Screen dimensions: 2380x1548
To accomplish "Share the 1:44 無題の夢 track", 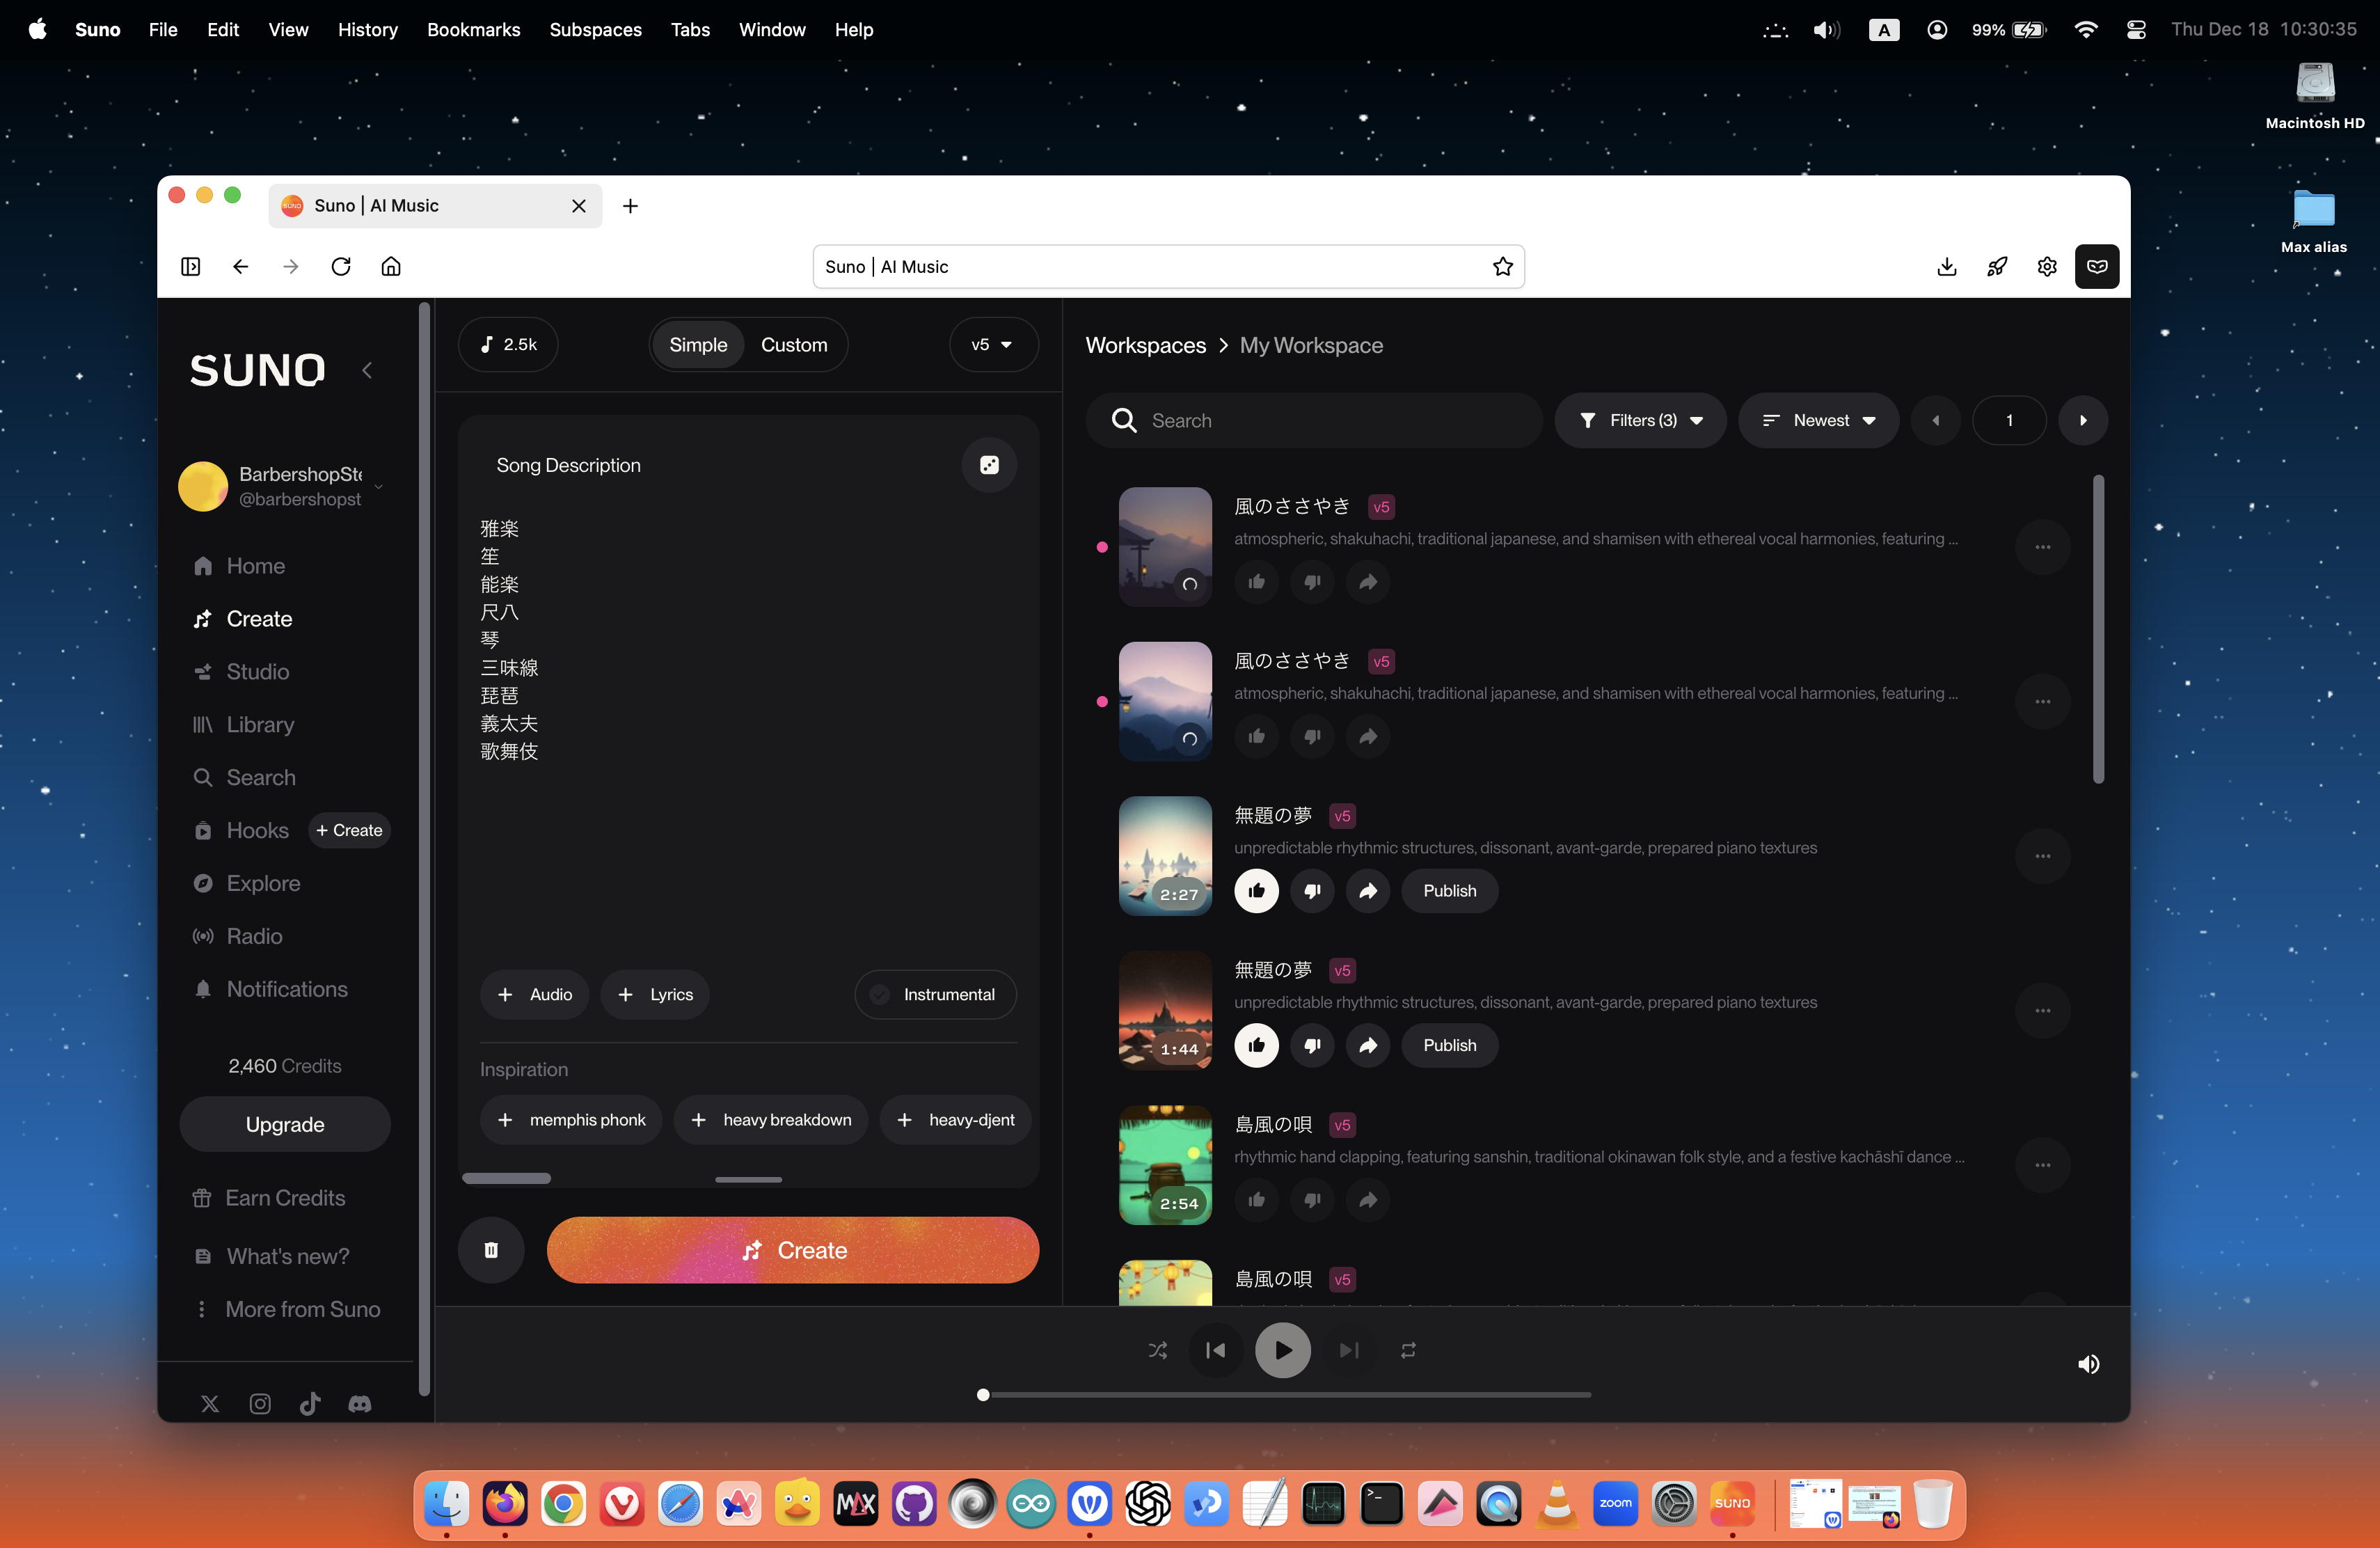I will pyautogui.click(x=1368, y=1045).
